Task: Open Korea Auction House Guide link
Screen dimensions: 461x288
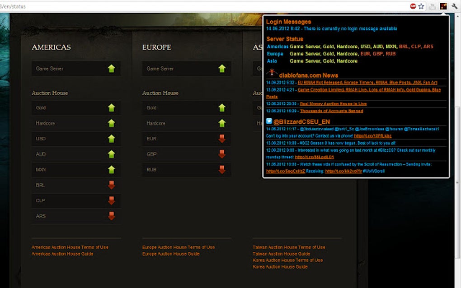Action: pyautogui.click(x=280, y=267)
